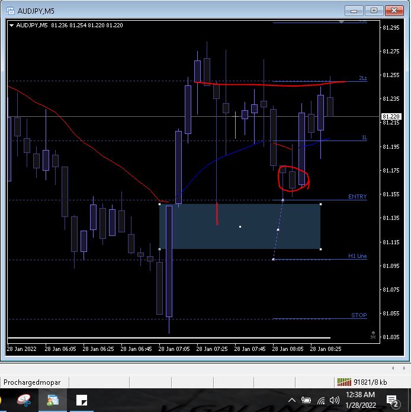411x412 pixels.
Task: Click the dashed trendline's handle on ENTRY line
Action: [282, 200]
